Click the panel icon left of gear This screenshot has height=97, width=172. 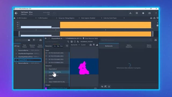(x=137, y=13)
